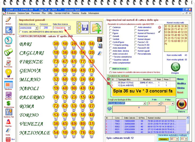Open the Cortocircuiti light bulb icon

(8, 73)
